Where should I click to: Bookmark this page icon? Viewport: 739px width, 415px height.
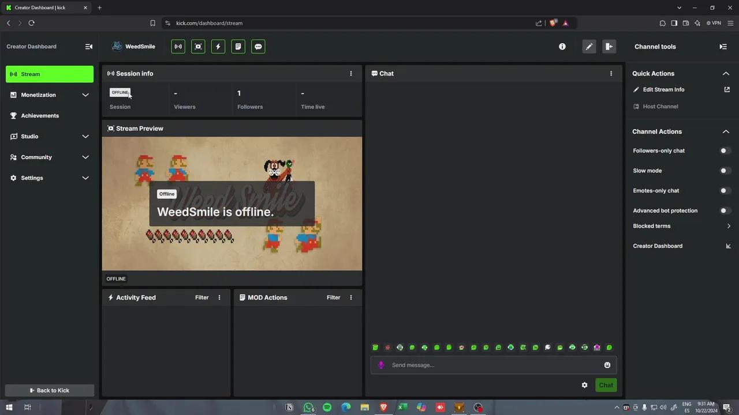pyautogui.click(x=152, y=23)
